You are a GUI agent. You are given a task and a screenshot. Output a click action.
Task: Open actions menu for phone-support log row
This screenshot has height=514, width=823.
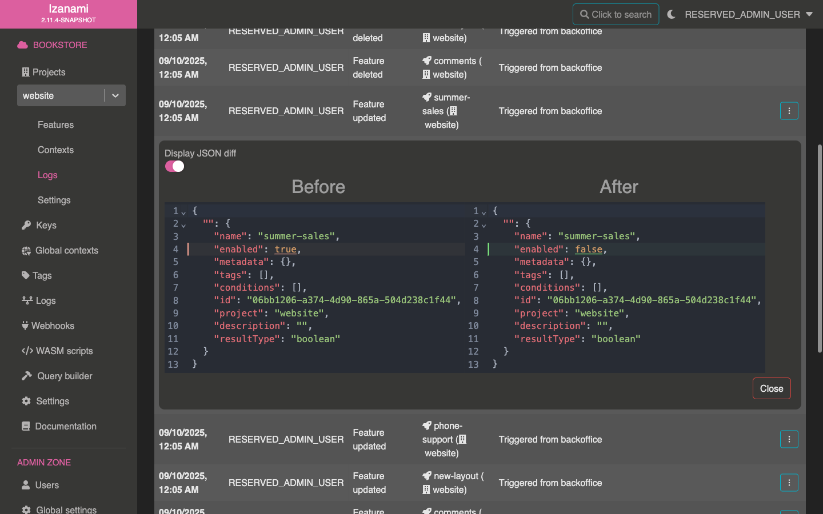tap(789, 439)
